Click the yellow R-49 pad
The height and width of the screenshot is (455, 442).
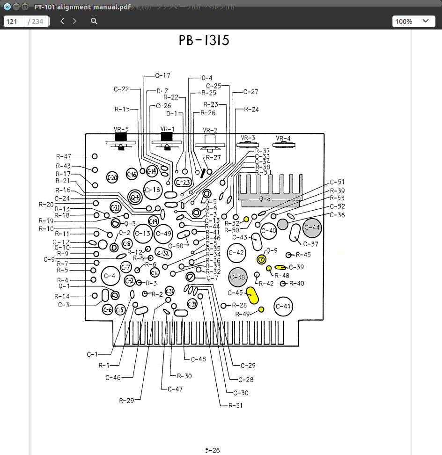(261, 309)
